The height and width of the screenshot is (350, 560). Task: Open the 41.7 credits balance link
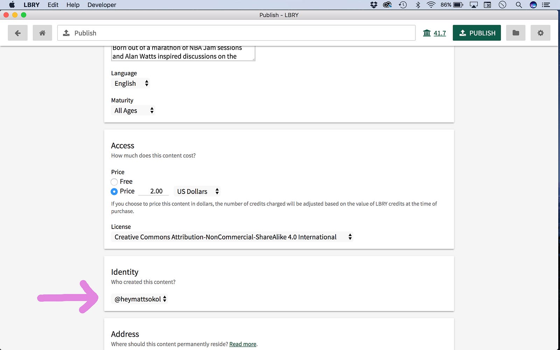[440, 33]
